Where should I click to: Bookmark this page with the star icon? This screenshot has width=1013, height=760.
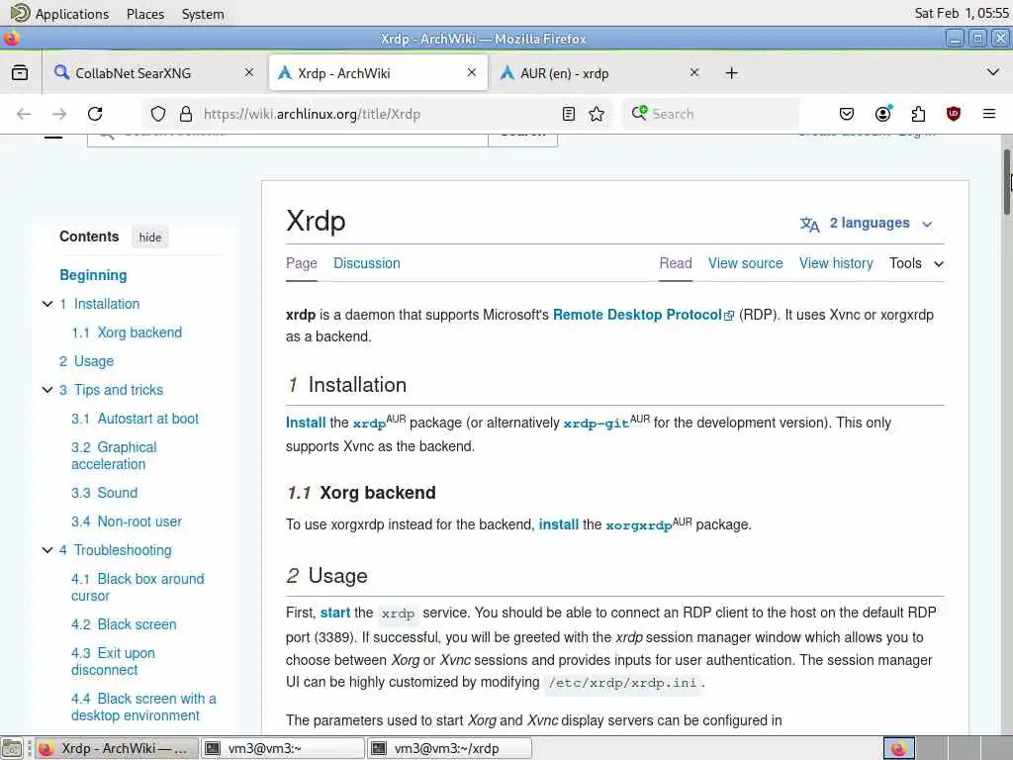597,115
